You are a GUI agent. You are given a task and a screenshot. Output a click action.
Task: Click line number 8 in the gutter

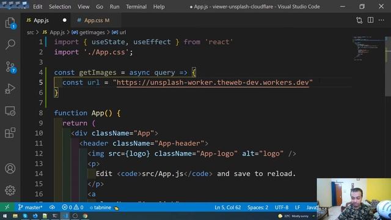[x=41, y=113]
